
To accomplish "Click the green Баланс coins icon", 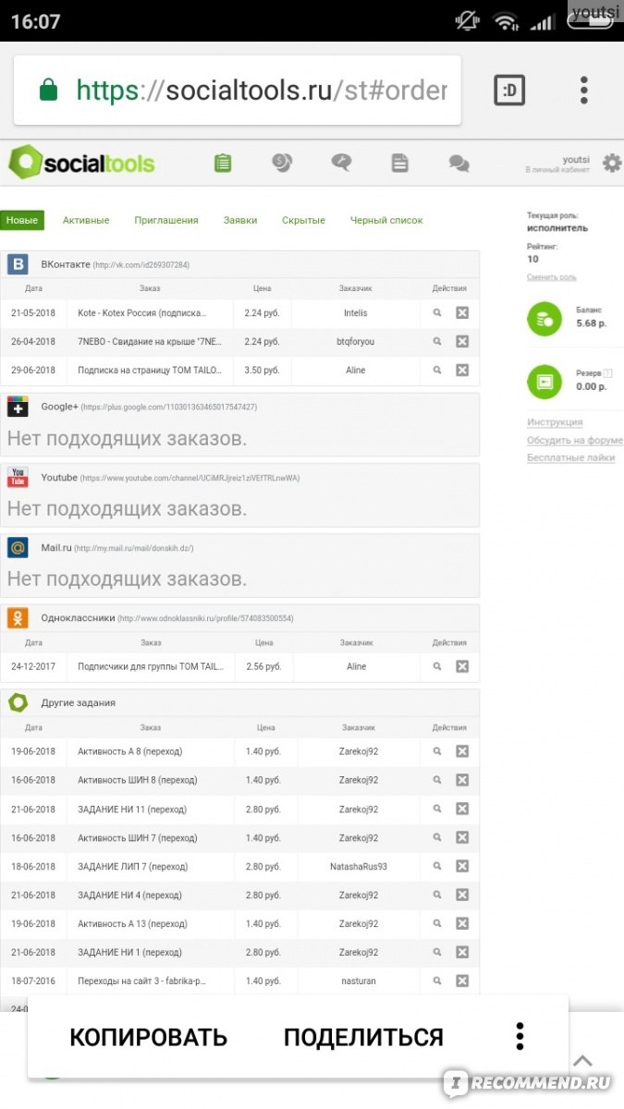I will (544, 320).
